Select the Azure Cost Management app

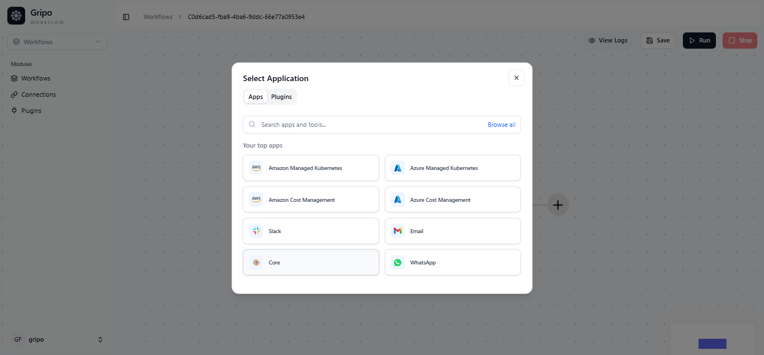(452, 200)
